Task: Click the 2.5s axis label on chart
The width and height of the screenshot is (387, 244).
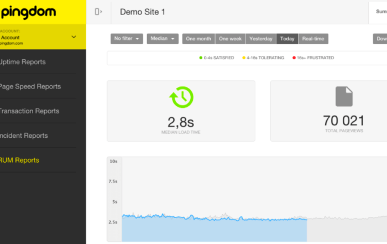Action: click(x=113, y=222)
